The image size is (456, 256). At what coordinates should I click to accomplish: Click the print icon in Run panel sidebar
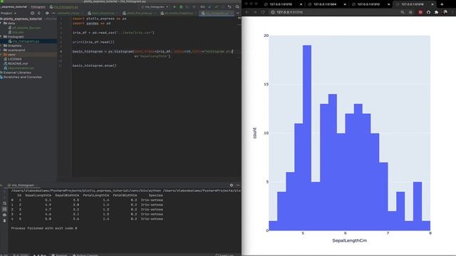click(x=4, y=215)
